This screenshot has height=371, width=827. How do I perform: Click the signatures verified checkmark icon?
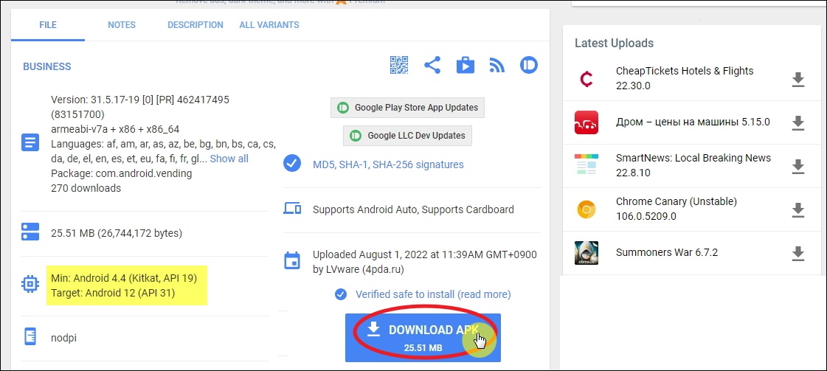point(291,164)
